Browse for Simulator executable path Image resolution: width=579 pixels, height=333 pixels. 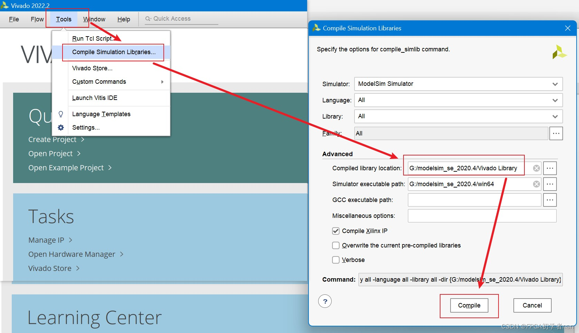[x=550, y=184]
